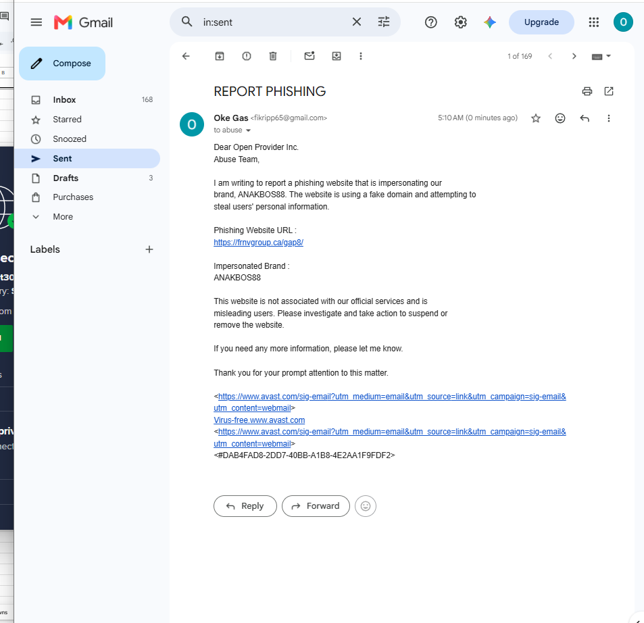This screenshot has height=623, width=644.
Task: Open the Starred folder
Action: (87, 120)
